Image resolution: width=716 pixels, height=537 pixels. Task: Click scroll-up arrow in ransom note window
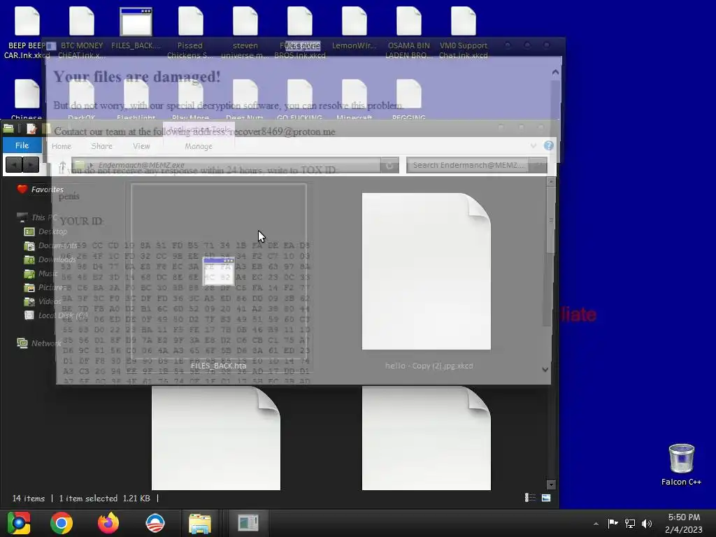point(555,72)
